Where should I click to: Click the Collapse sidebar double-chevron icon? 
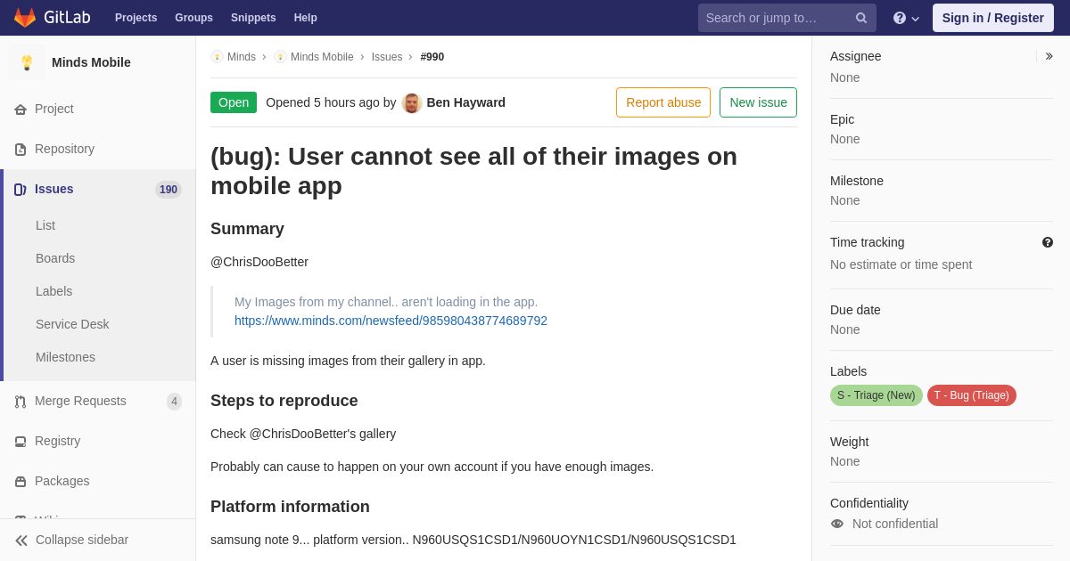pyautogui.click(x=21, y=541)
